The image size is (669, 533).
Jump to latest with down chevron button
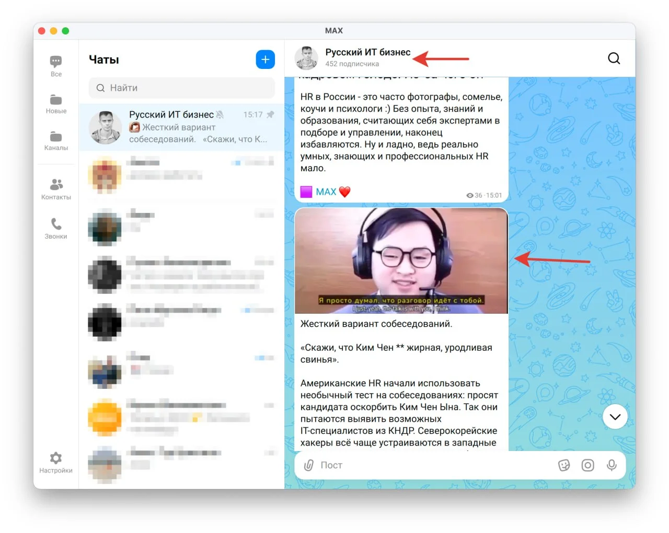tap(615, 417)
